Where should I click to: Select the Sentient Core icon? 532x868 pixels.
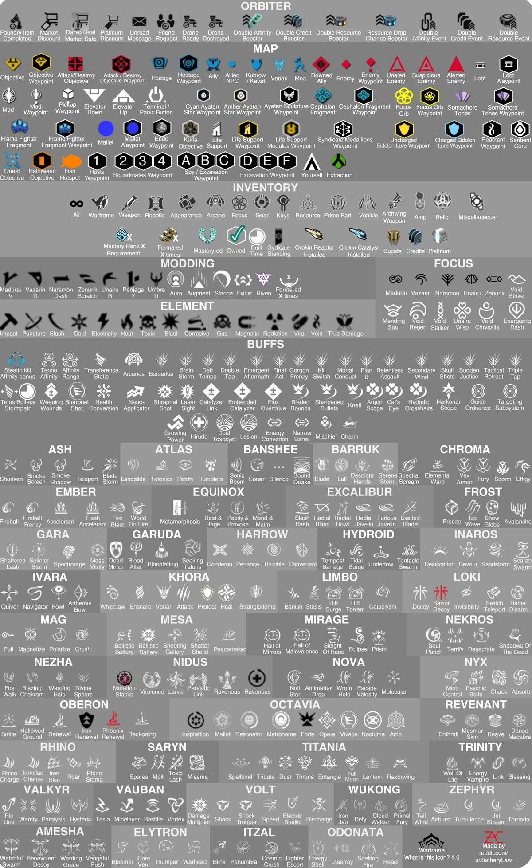tap(520, 130)
